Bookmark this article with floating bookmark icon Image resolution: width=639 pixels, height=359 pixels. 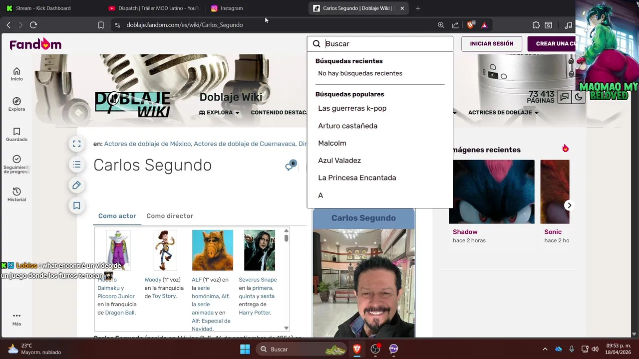(x=76, y=205)
